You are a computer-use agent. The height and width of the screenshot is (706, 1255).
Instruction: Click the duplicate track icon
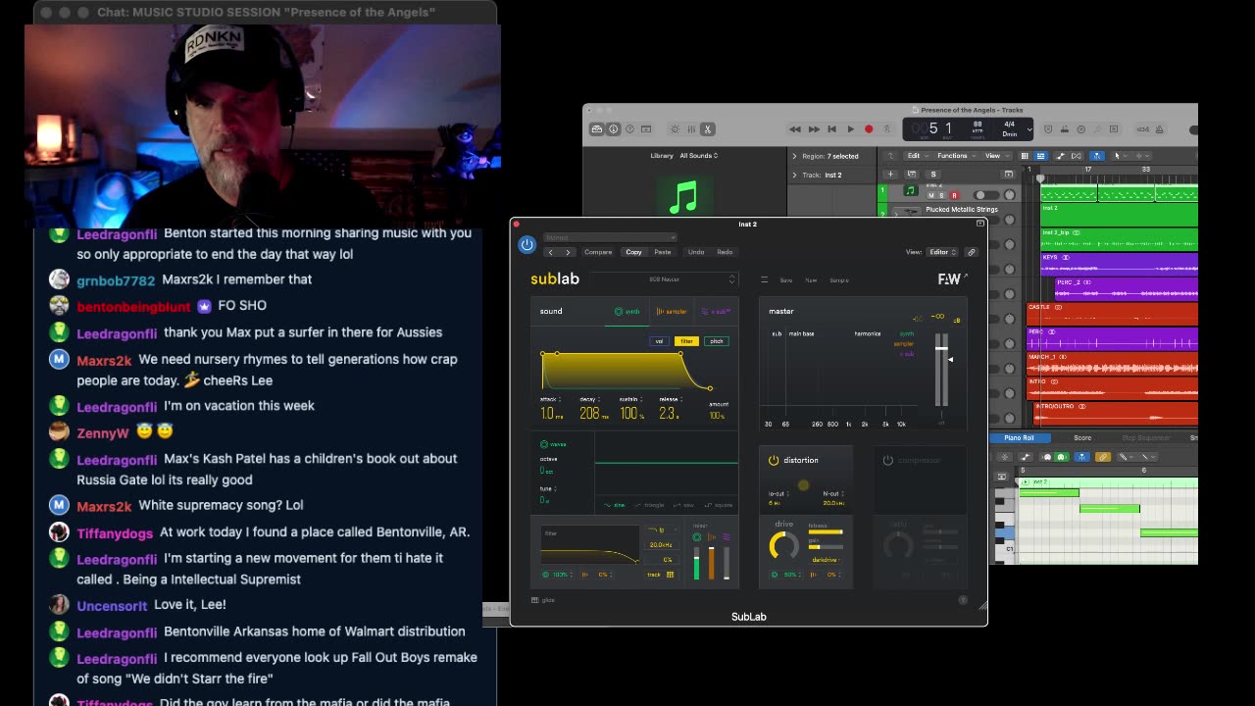pos(912,174)
